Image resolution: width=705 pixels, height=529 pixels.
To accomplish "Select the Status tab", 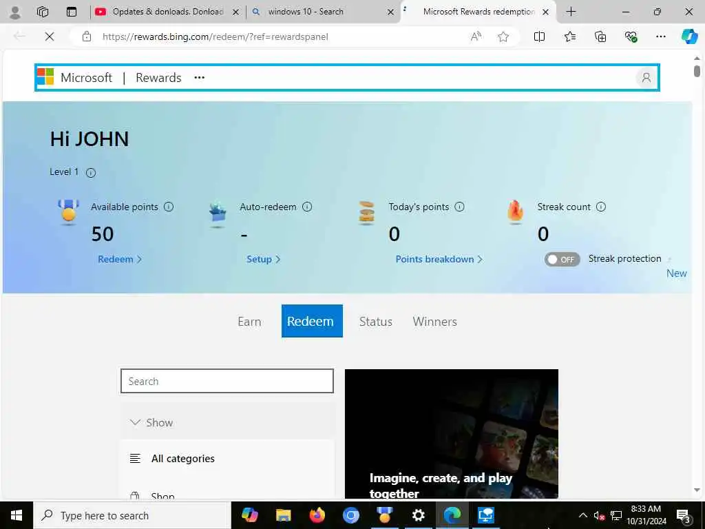I will tap(375, 322).
